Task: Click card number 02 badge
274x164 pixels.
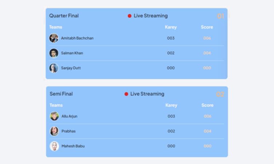Action: [220, 94]
